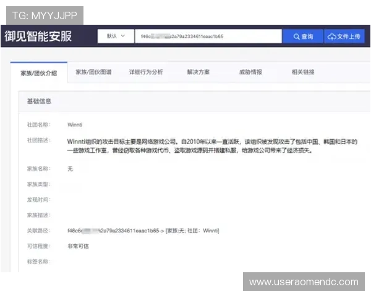Click the 可信程度 label

pyautogui.click(x=38, y=246)
